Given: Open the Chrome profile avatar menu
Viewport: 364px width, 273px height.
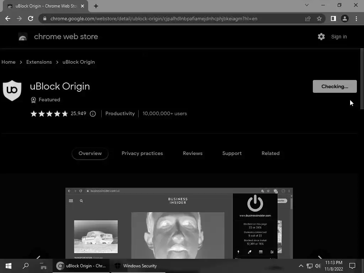Looking at the screenshot, I should pyautogui.click(x=345, y=18).
